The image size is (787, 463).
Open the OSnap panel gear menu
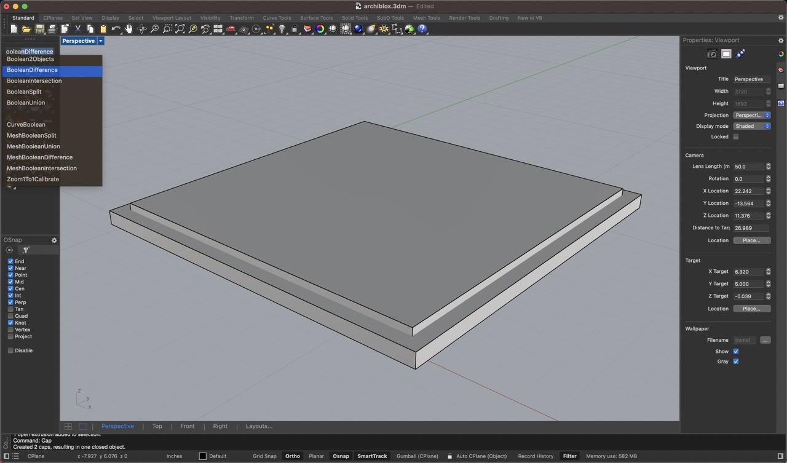[54, 240]
